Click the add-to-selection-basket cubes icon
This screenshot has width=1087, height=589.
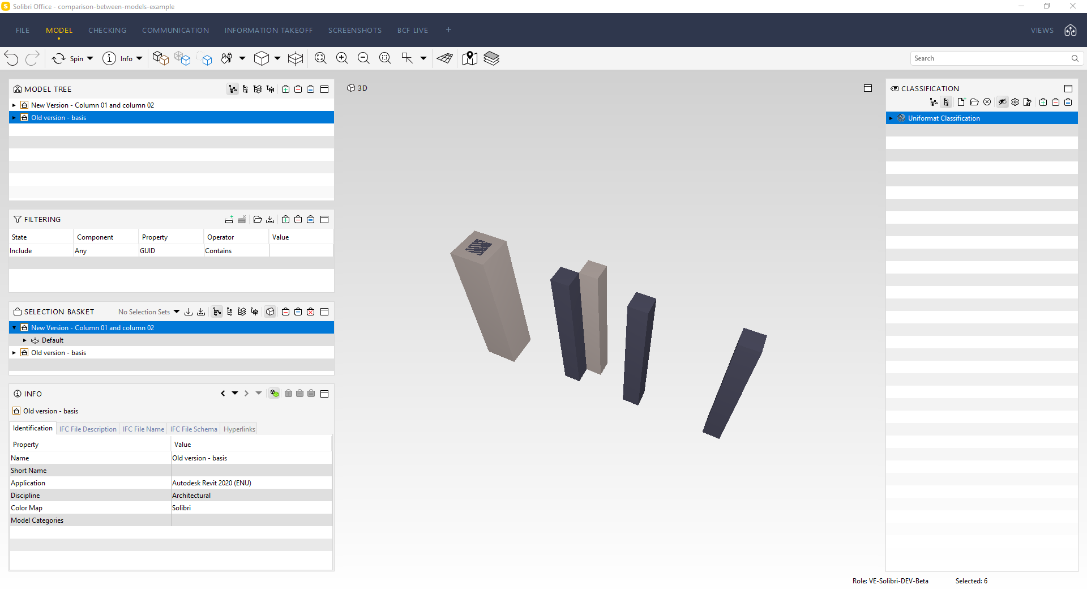tap(182, 58)
